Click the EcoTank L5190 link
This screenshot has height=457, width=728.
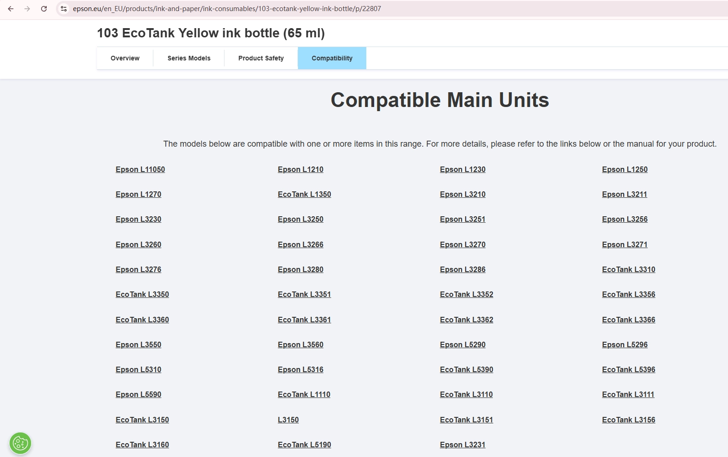(304, 445)
